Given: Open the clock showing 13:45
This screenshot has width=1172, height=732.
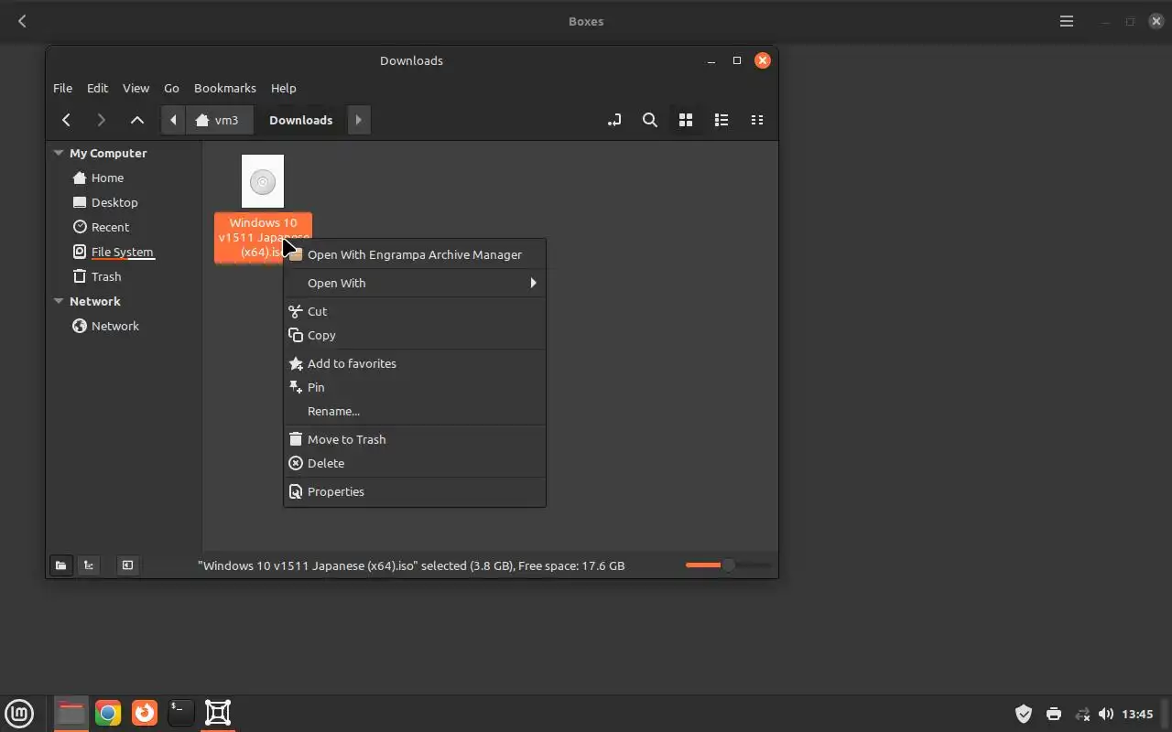Looking at the screenshot, I should click(1137, 714).
